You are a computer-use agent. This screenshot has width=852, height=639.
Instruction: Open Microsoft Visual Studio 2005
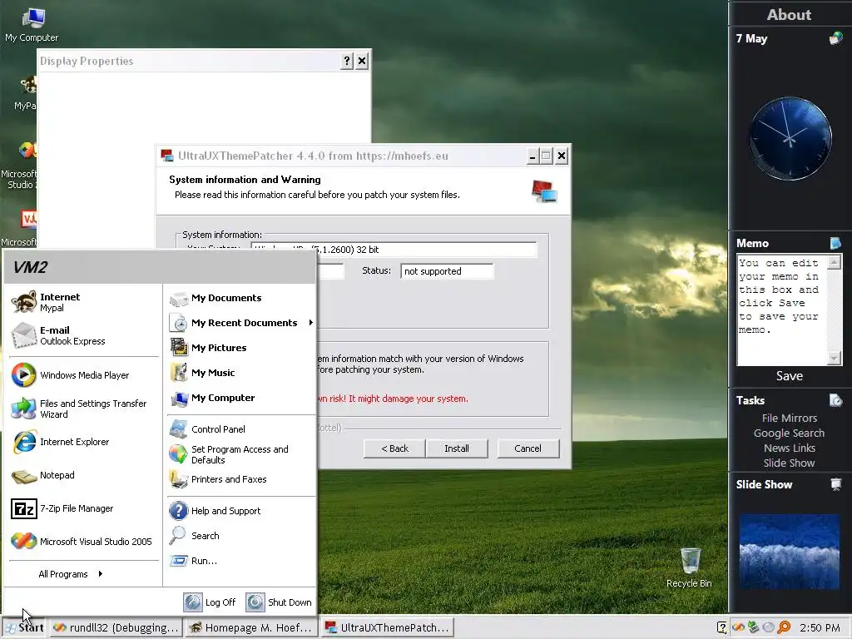pyautogui.click(x=84, y=541)
